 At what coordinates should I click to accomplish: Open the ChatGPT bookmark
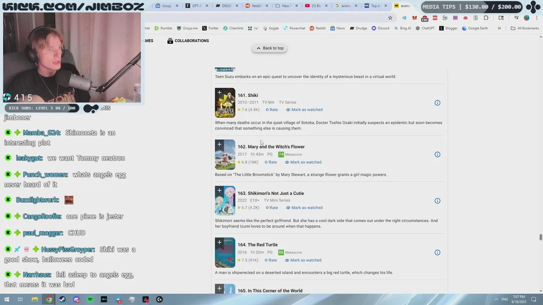pyautogui.click(x=425, y=28)
